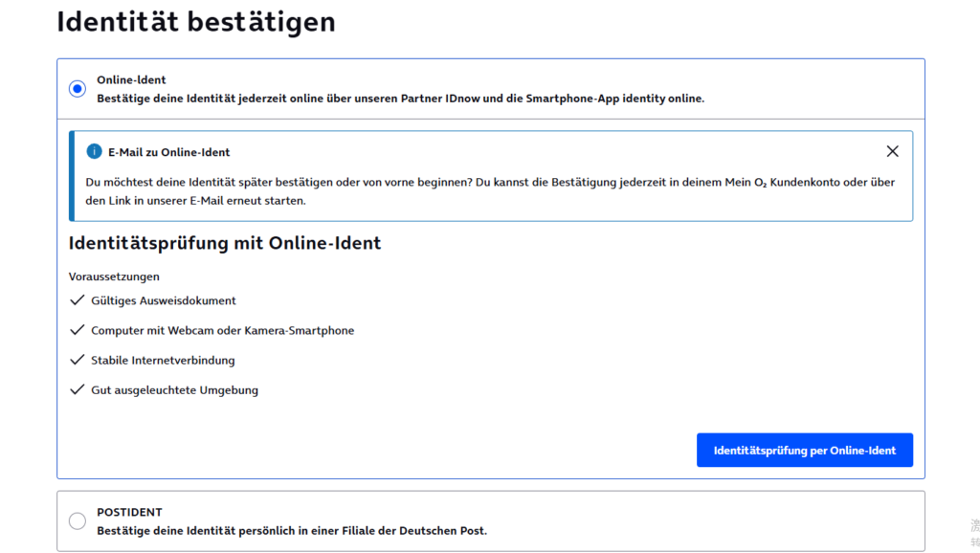Viewport: 980px width, 553px height.
Task: Click the IDnow partner description text
Action: click(x=400, y=98)
